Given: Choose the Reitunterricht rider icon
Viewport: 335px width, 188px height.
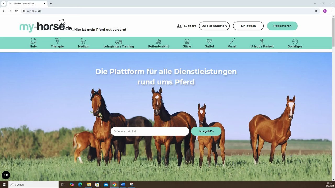Looking at the screenshot, I should click(159, 42).
